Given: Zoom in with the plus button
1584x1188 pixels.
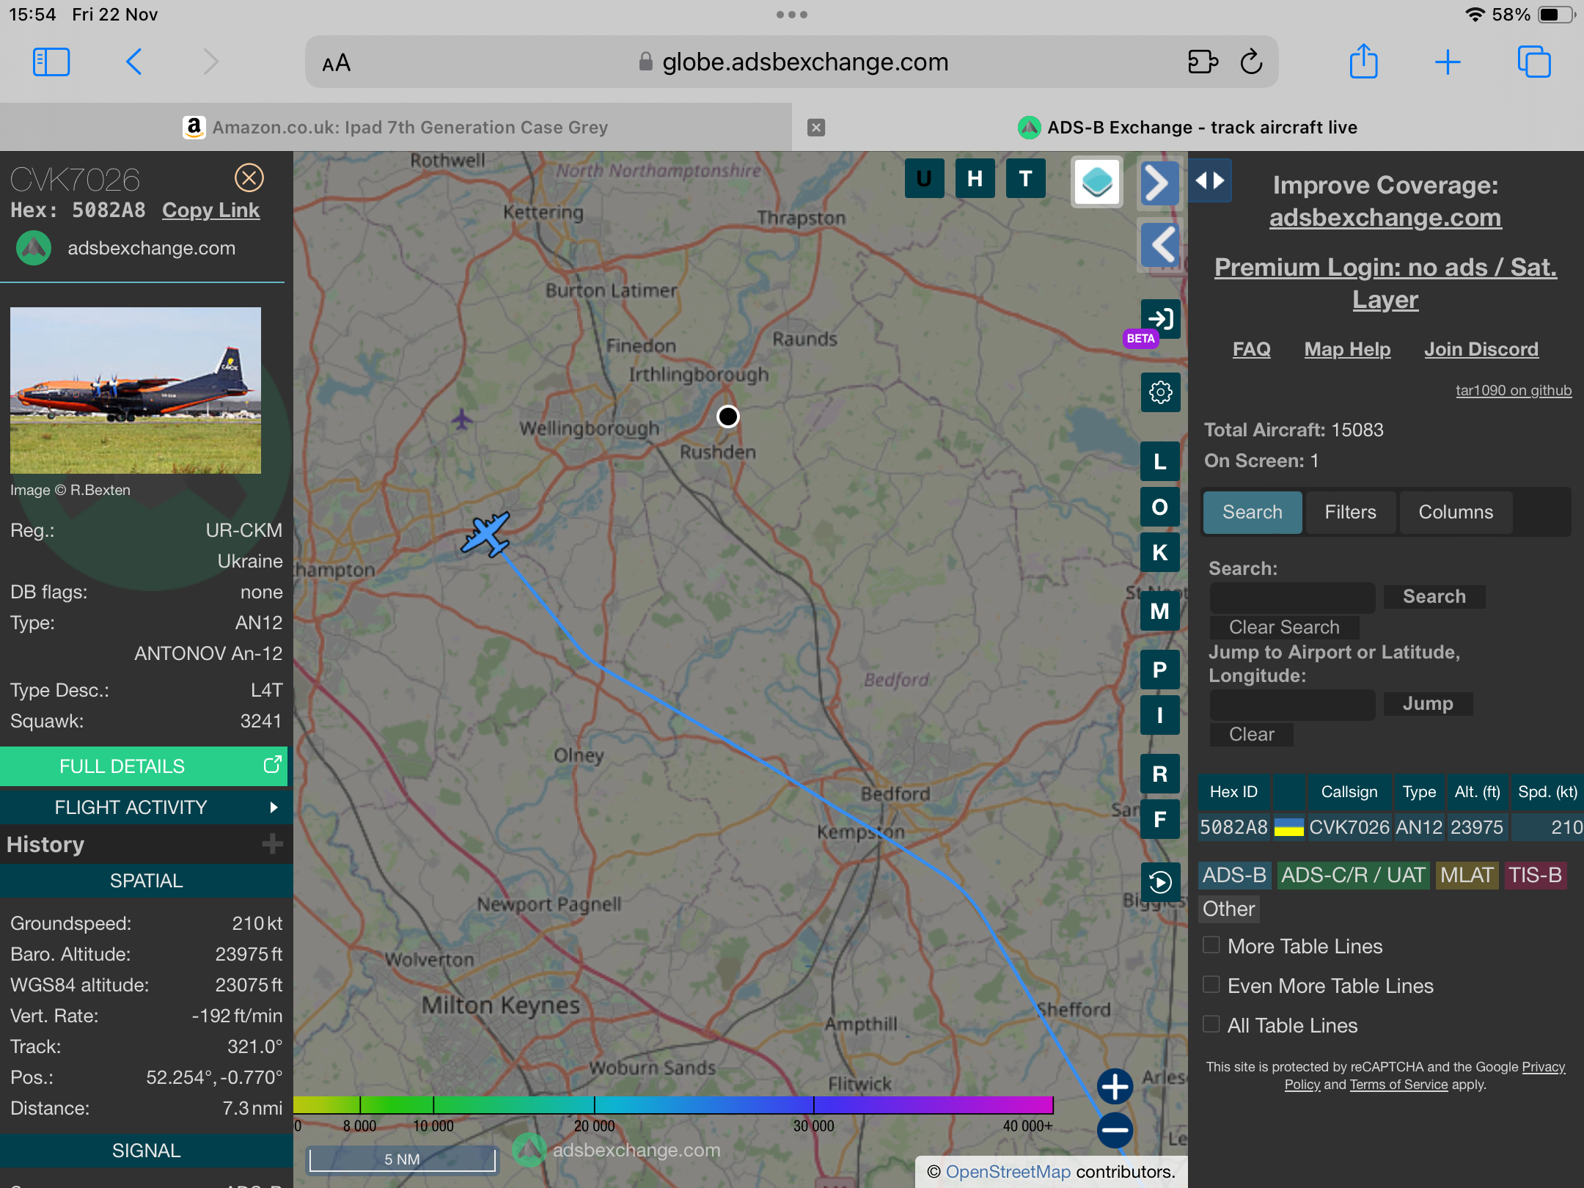Looking at the screenshot, I should 1115,1086.
